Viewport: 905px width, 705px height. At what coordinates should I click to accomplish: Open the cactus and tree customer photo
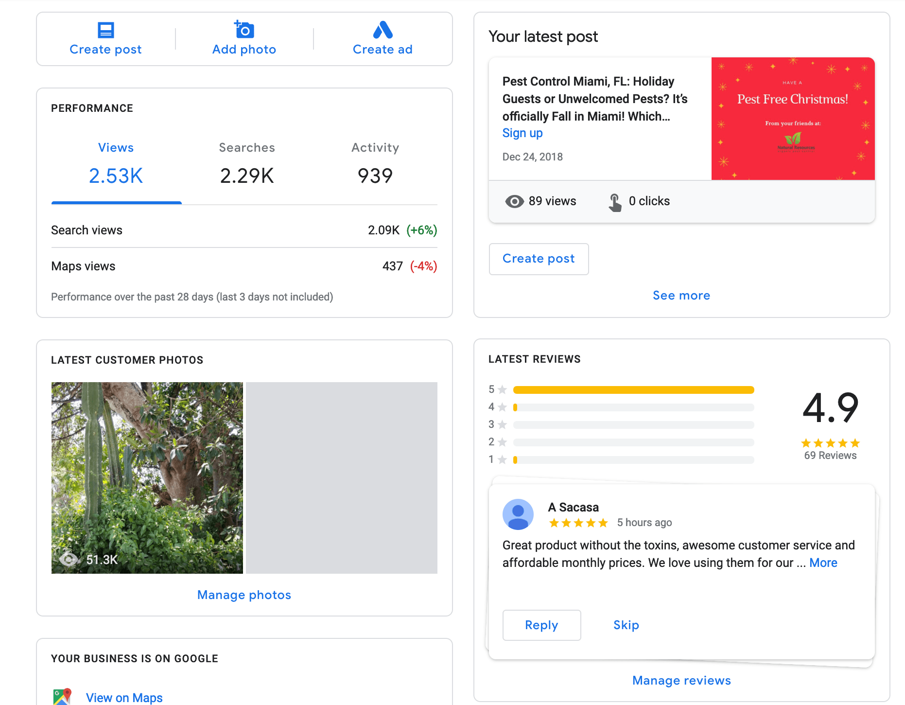point(147,477)
